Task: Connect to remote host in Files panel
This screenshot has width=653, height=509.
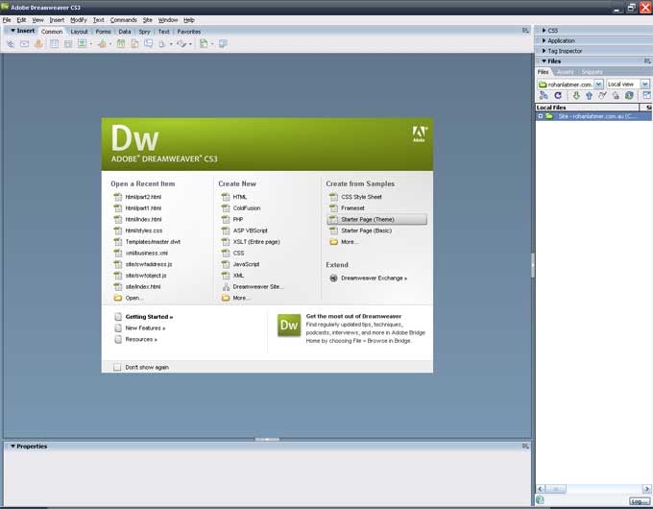Action: (544, 95)
